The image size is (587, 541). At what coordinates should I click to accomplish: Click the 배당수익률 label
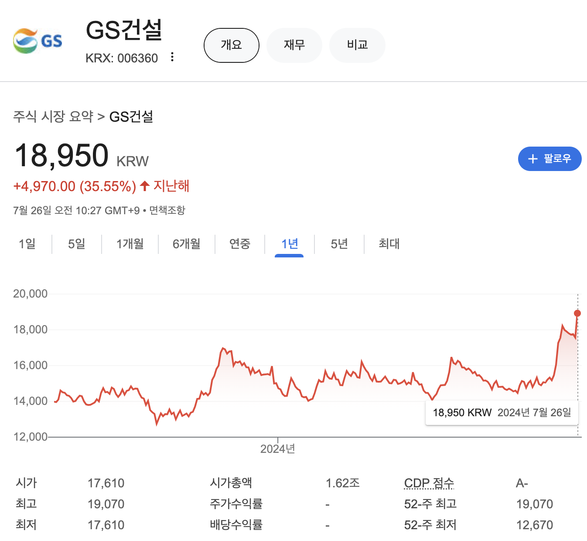tap(236, 525)
